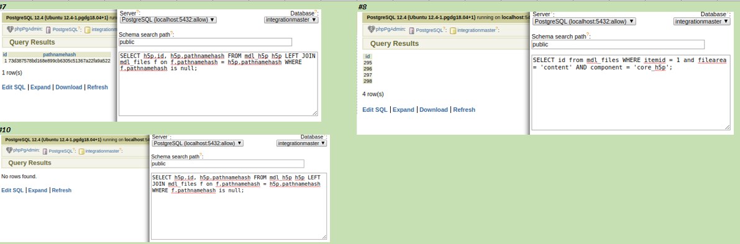Open Server dropdown in screenshot #10

[x=198, y=143]
